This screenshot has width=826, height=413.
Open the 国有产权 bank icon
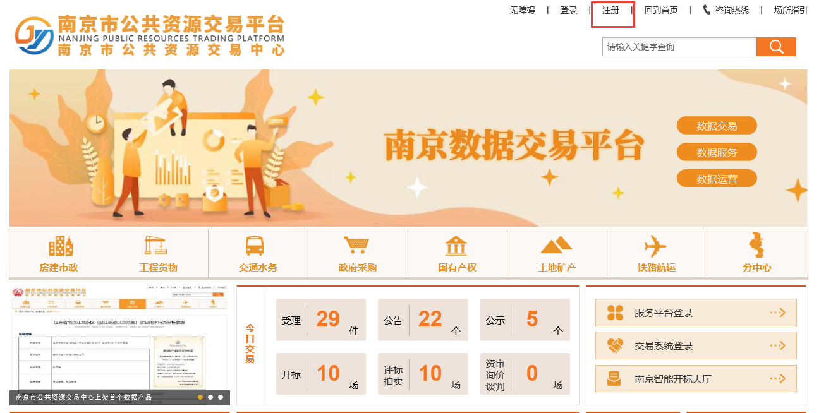click(456, 246)
